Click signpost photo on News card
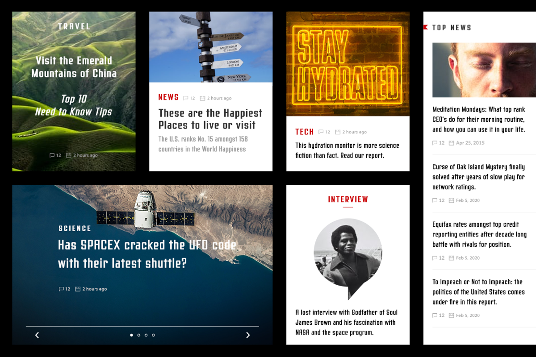 [x=211, y=47]
